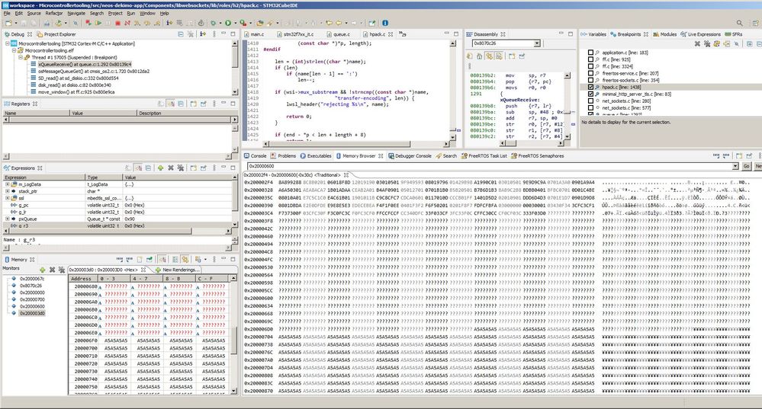The height and width of the screenshot is (409, 762).
Task: Remove all breakpoints in Breakpoints toolbar
Action: click(707, 43)
